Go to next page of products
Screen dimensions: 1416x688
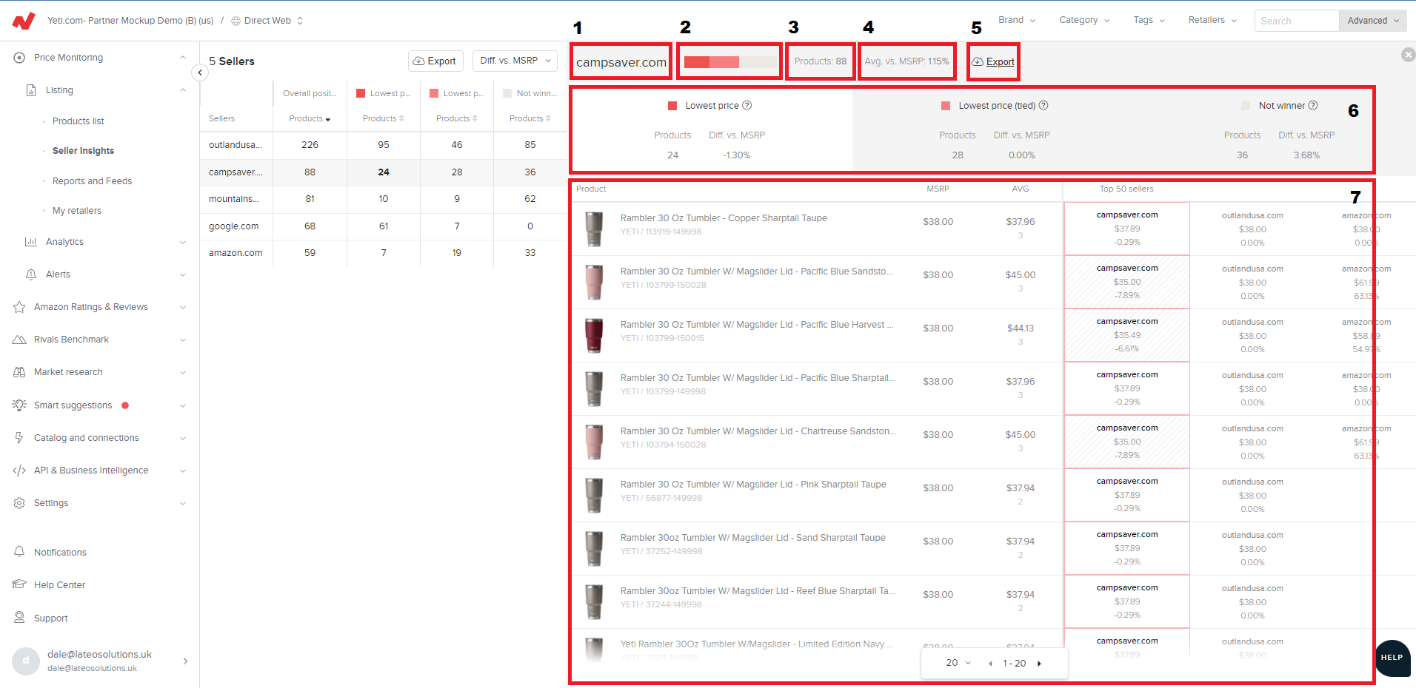(x=1039, y=664)
